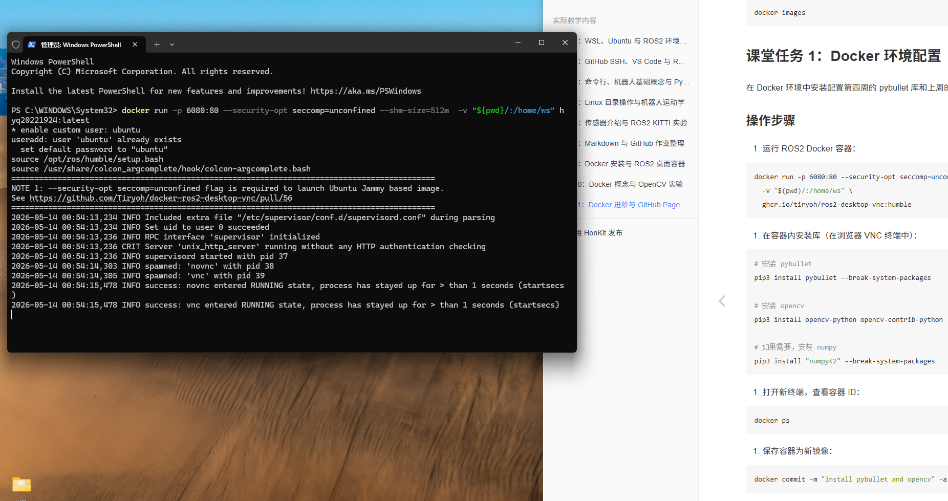Open sidebar chapter 传感器介绍与 ROS2 KITTI 实验
Image resolution: width=948 pixels, height=501 pixels.
click(636, 123)
